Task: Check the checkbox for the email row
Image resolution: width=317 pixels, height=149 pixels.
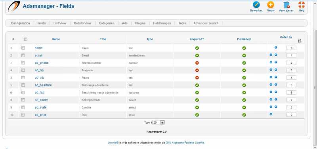Action: pyautogui.click(x=23, y=55)
